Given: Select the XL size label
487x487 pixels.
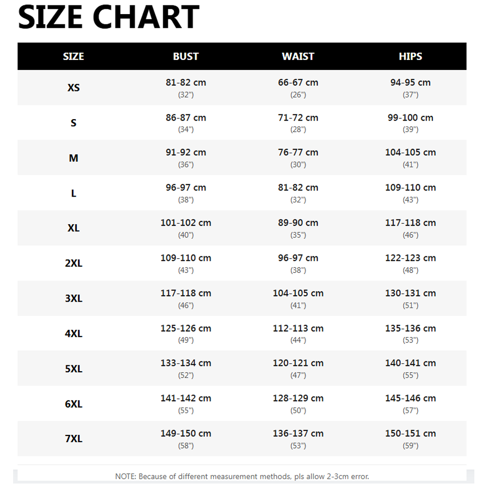Looking at the screenshot, I should 73,228.
